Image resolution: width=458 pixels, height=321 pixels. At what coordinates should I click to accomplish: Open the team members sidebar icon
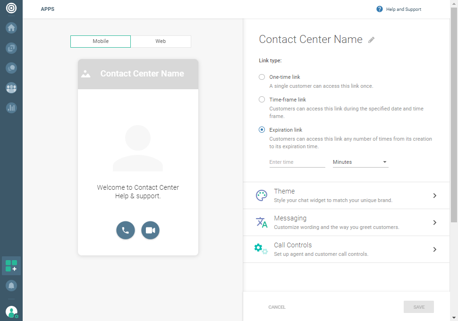click(x=11, y=88)
